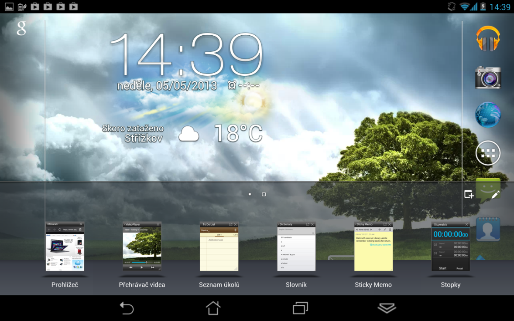Tap the Prohlížeč label

click(65, 285)
